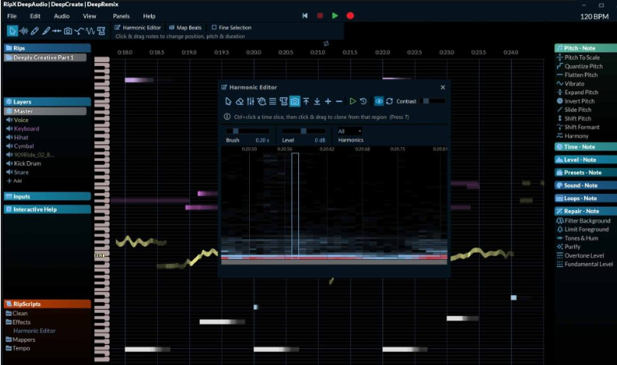This screenshot has width=617, height=365.
Task: Click the history revert icon in Harmonic Editor
Action: (x=363, y=101)
